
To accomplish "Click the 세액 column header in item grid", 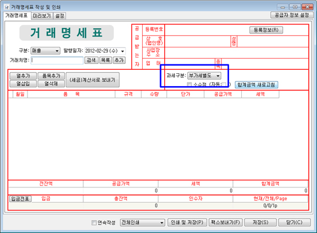I will click(x=260, y=94).
